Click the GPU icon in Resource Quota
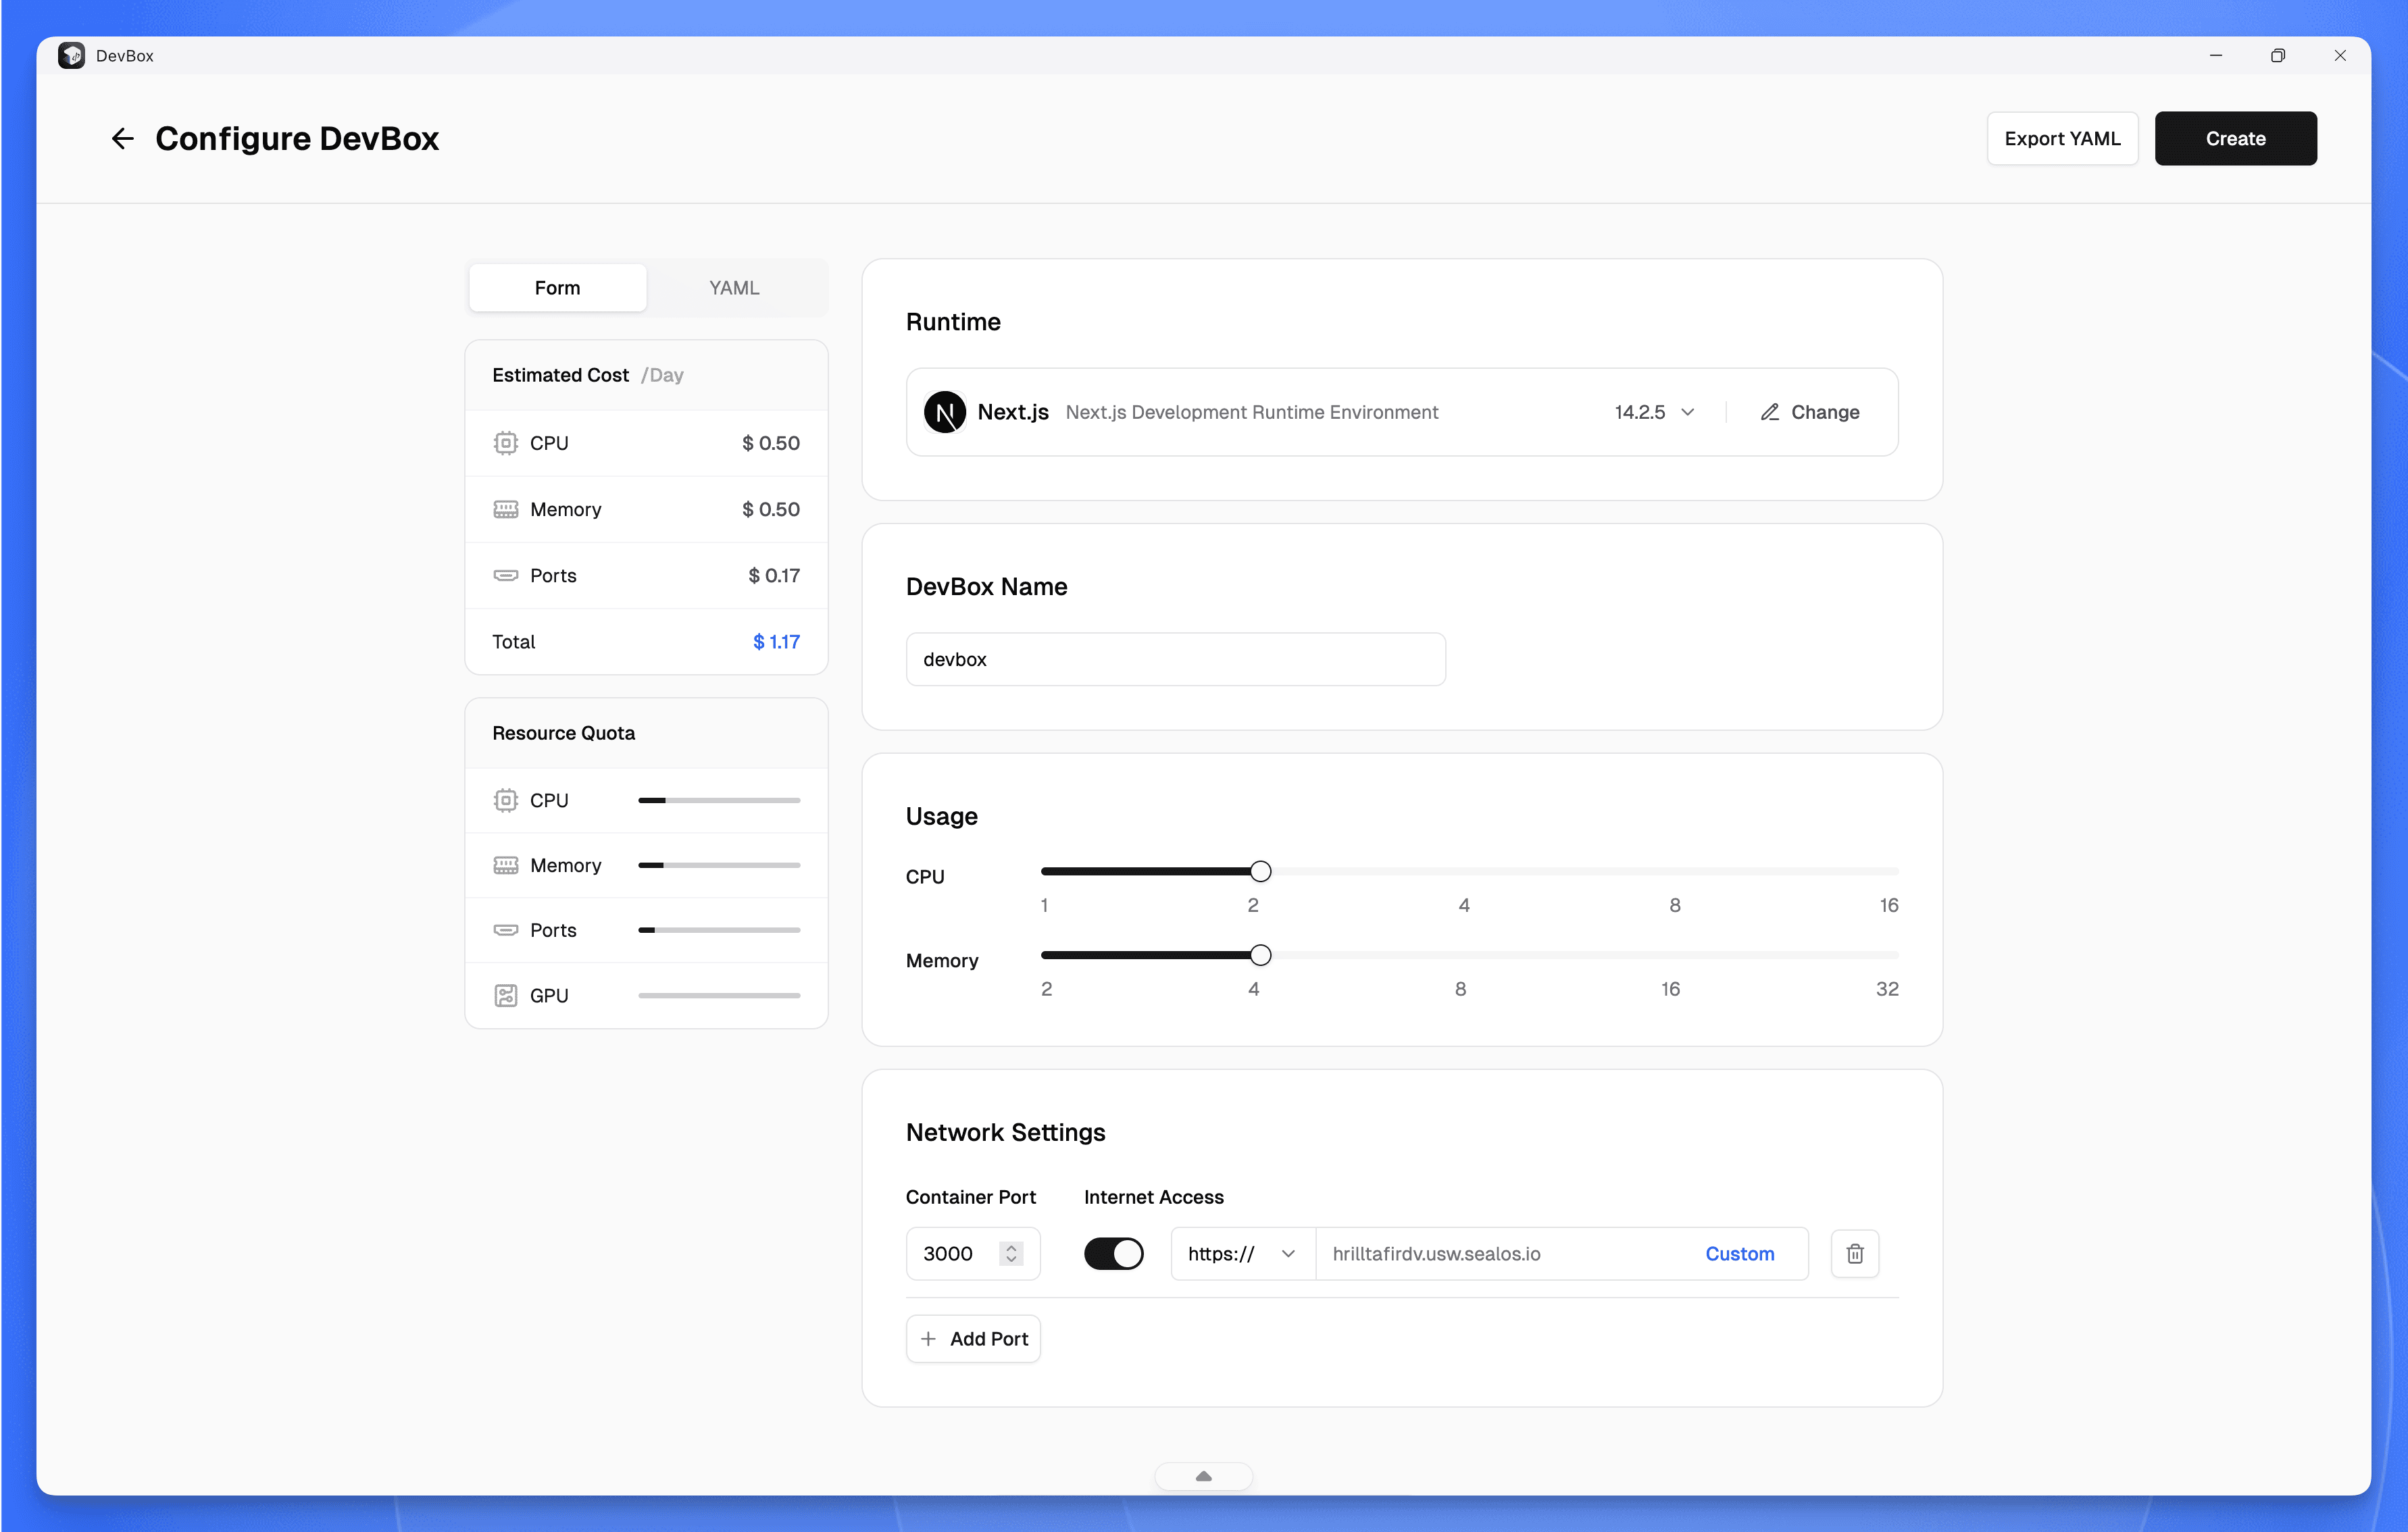 click(506, 995)
